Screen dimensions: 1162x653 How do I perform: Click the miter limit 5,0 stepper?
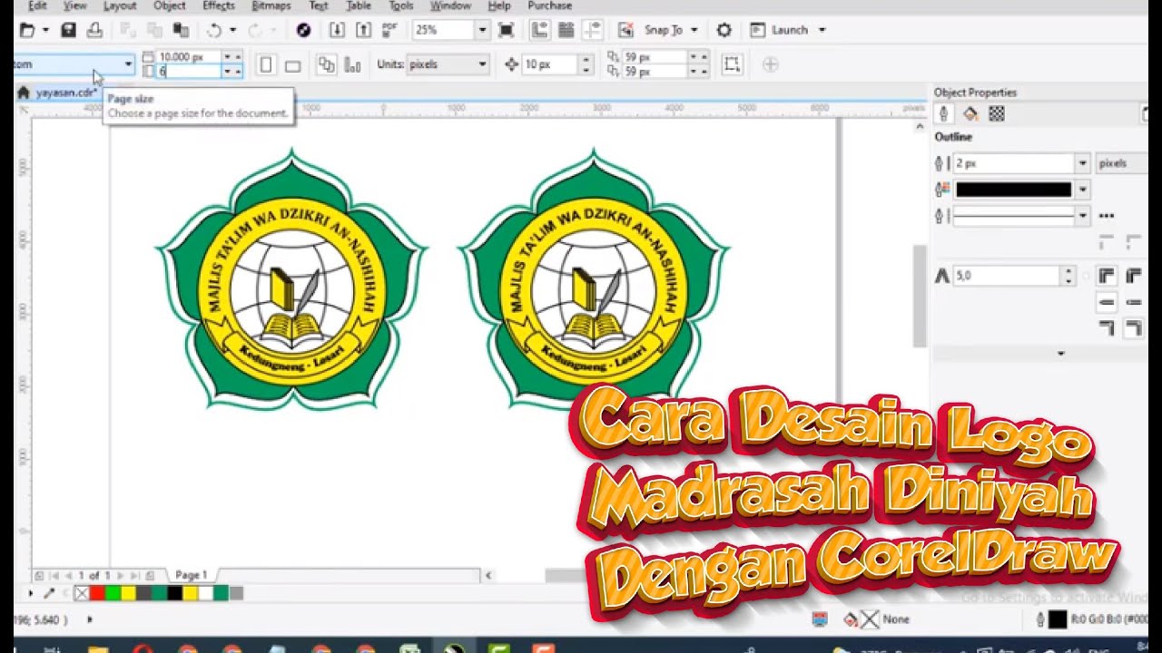click(x=1068, y=276)
